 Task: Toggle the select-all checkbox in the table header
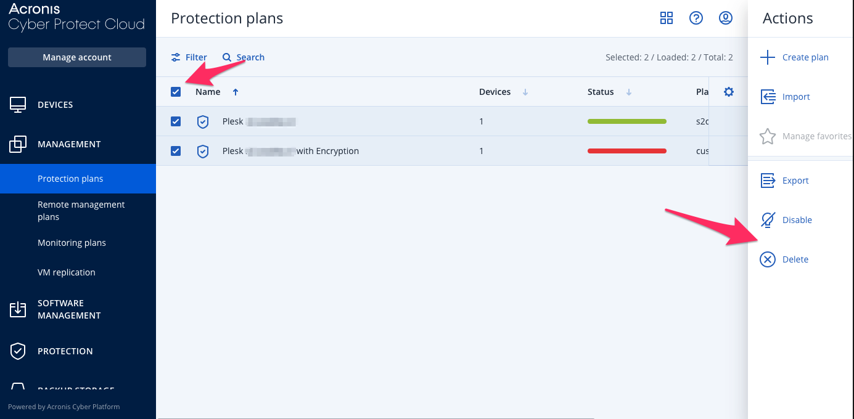click(176, 92)
